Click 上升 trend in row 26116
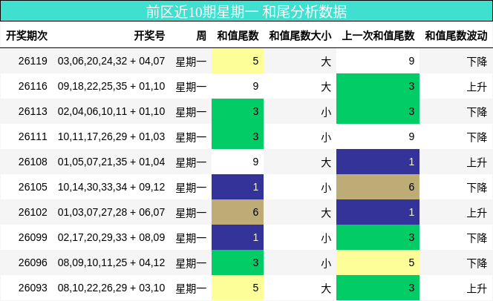This screenshot has height=301, width=493. click(477, 87)
